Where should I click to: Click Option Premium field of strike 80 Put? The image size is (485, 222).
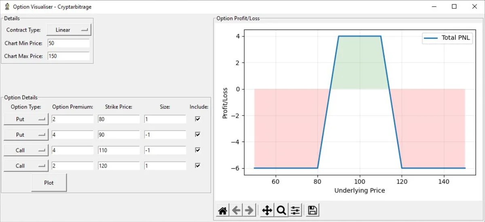coord(72,119)
